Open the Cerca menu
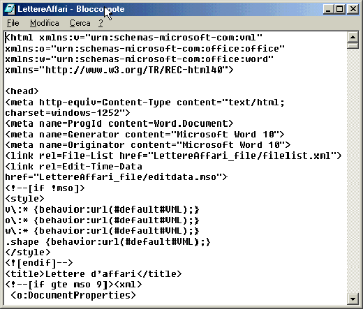Image resolution: width=363 pixels, height=309 pixels. tap(80, 23)
